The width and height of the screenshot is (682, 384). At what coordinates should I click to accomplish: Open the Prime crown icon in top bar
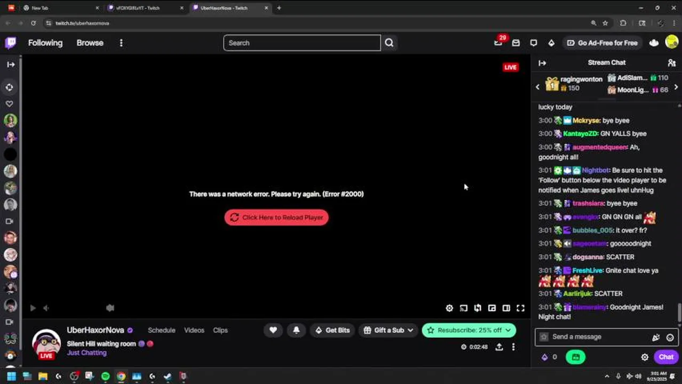[x=654, y=43]
